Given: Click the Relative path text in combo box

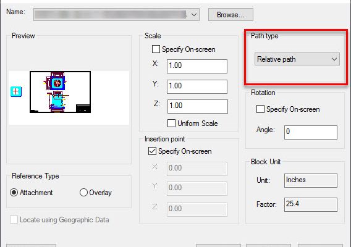Looking at the screenshot, I should [276, 59].
